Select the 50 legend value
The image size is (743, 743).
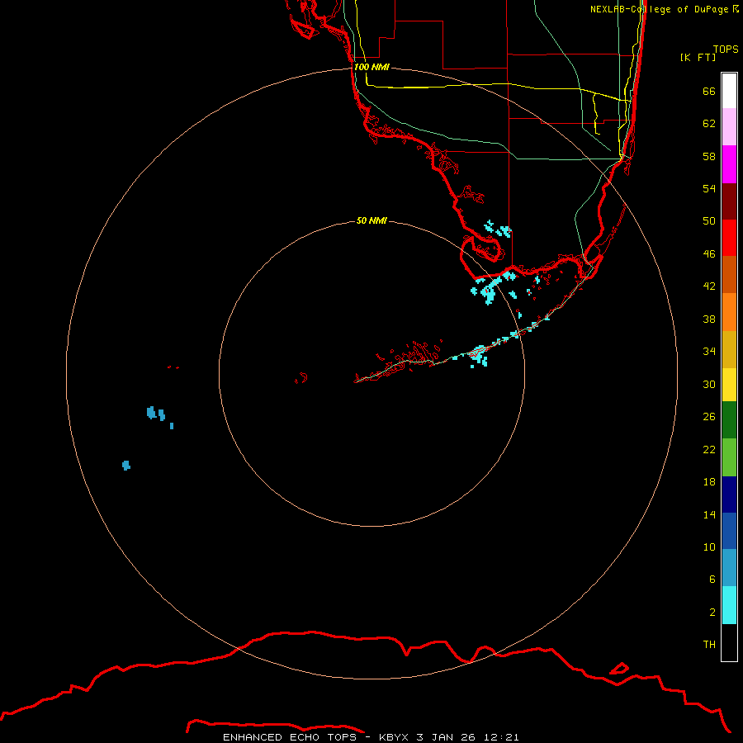(x=709, y=220)
